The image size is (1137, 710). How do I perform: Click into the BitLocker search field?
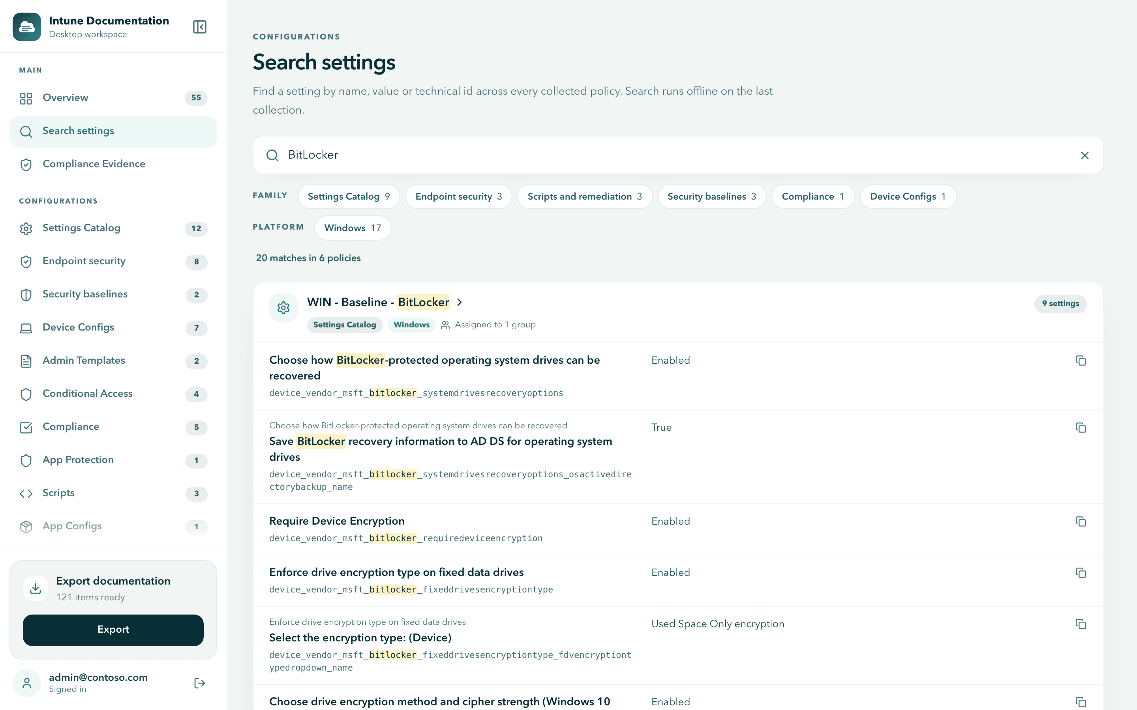[x=677, y=155]
